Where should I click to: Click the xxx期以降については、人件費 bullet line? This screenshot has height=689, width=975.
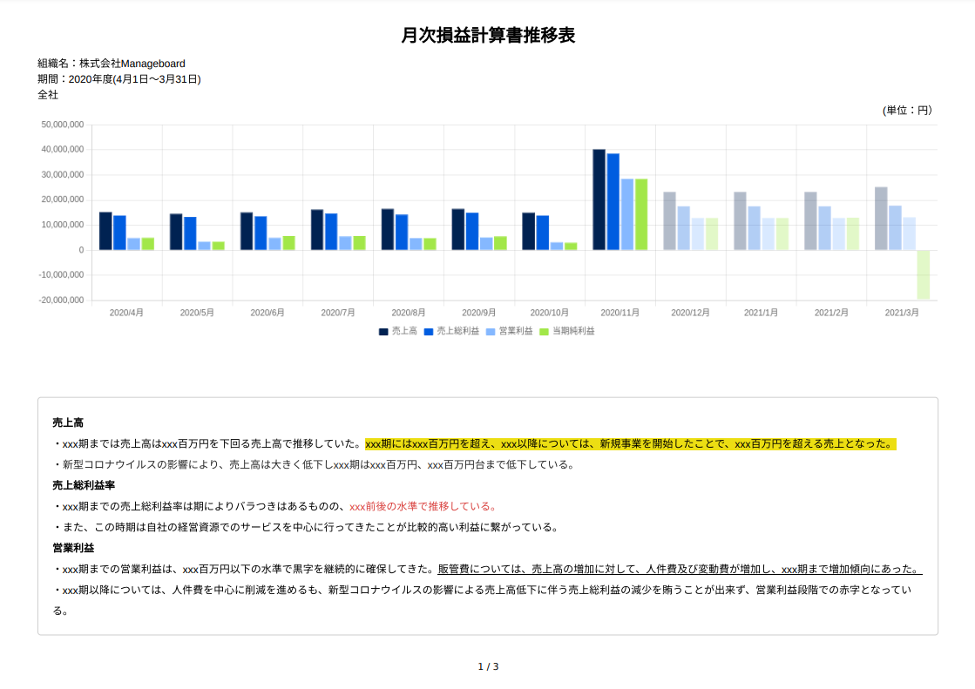coord(483,600)
